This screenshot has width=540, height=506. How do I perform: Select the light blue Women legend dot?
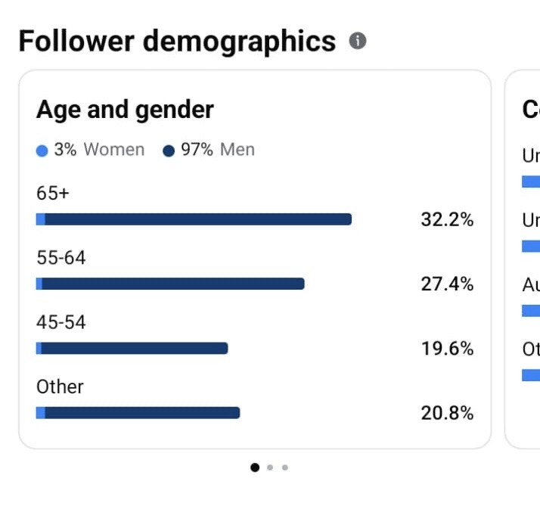(x=42, y=151)
